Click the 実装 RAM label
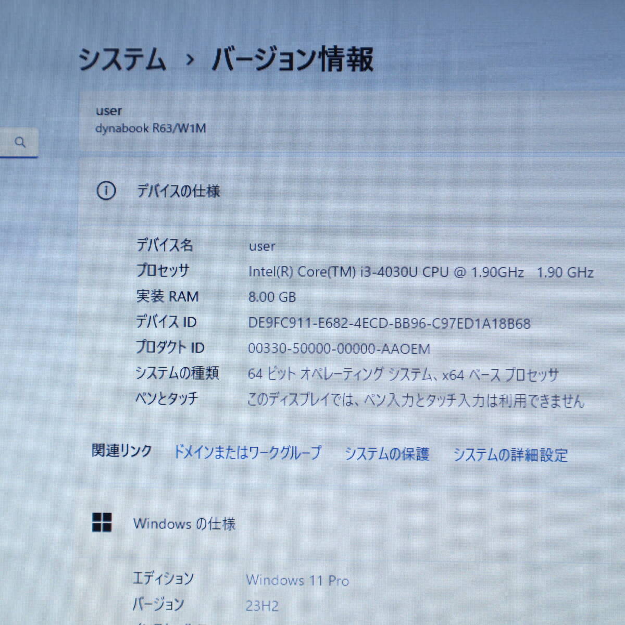 (167, 296)
